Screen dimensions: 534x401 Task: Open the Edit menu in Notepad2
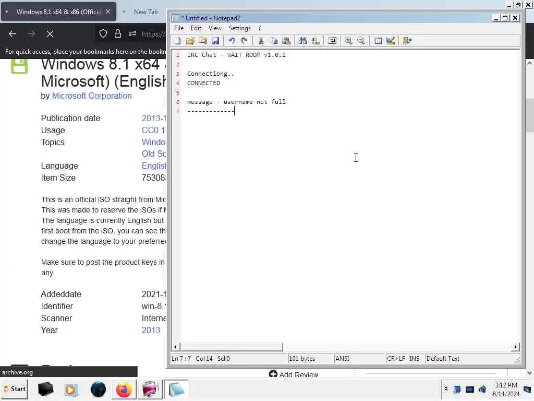[x=196, y=28]
